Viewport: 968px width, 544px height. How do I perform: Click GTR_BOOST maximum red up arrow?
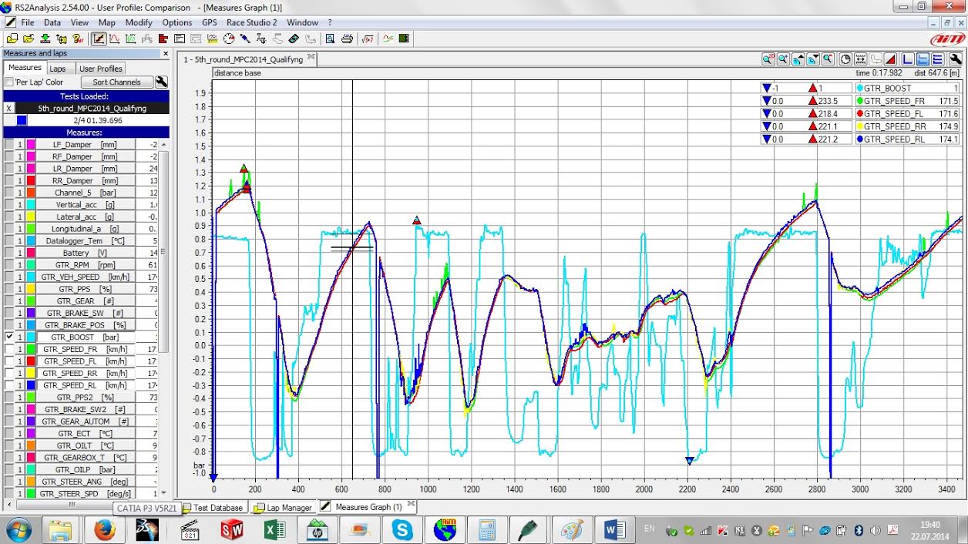[812, 88]
